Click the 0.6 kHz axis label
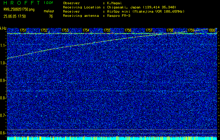Viewport: 220px width, 140px height. [3, 133]
